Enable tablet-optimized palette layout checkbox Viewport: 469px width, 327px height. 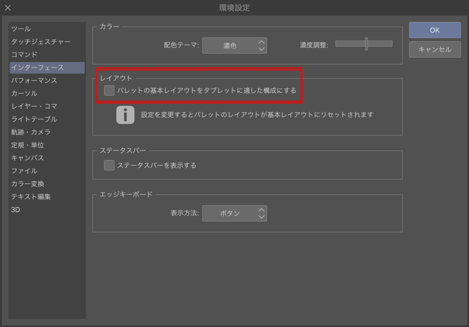109,90
